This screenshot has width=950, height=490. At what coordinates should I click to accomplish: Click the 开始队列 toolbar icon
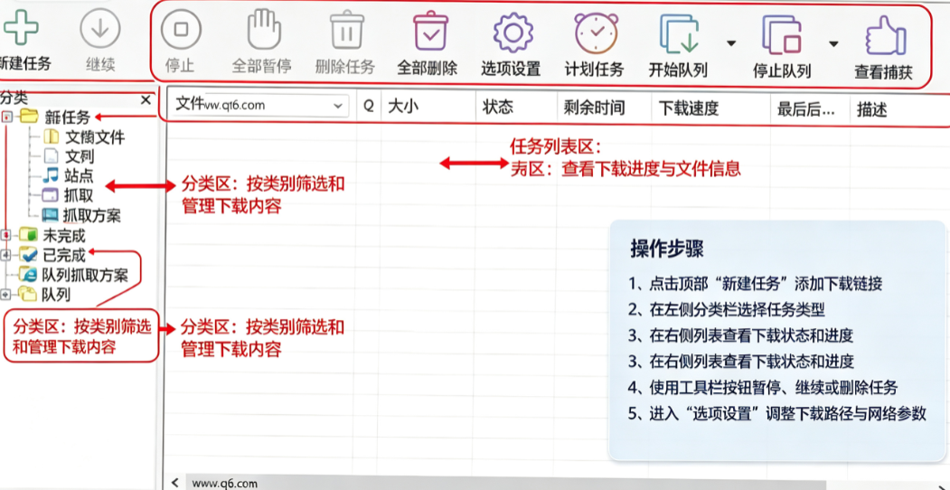[x=679, y=33]
